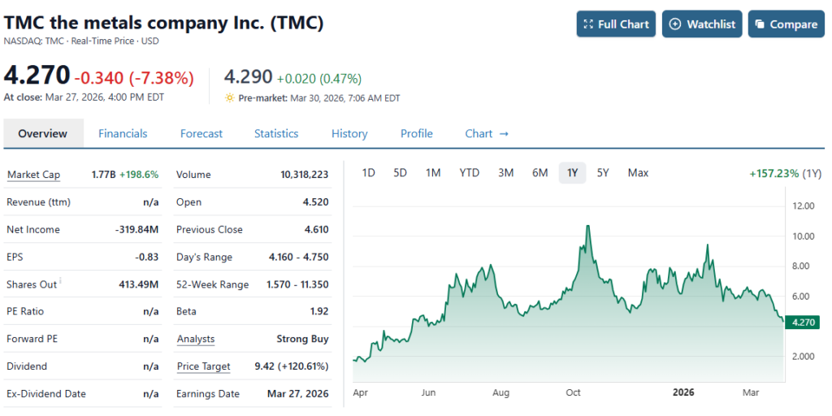Open the Forecast tab

coord(201,133)
